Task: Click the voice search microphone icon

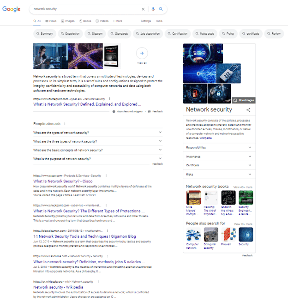Action: click(x=153, y=9)
